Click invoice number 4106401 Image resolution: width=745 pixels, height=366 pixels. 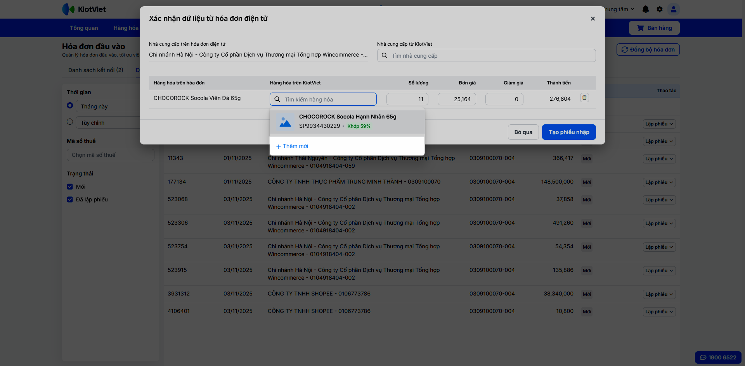[x=179, y=311]
